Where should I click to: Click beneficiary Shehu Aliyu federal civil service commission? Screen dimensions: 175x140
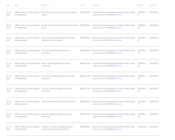point(58,101)
